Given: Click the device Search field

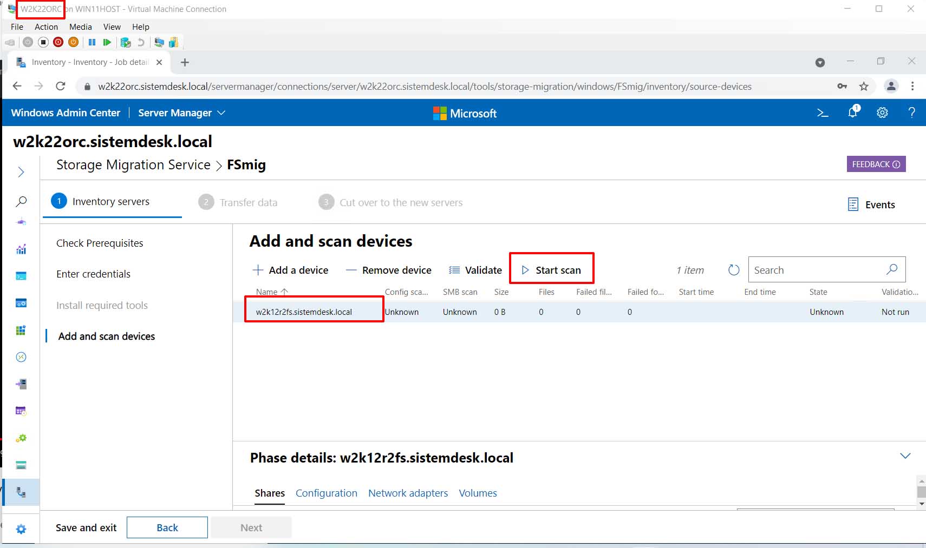Looking at the screenshot, I should [x=827, y=269].
